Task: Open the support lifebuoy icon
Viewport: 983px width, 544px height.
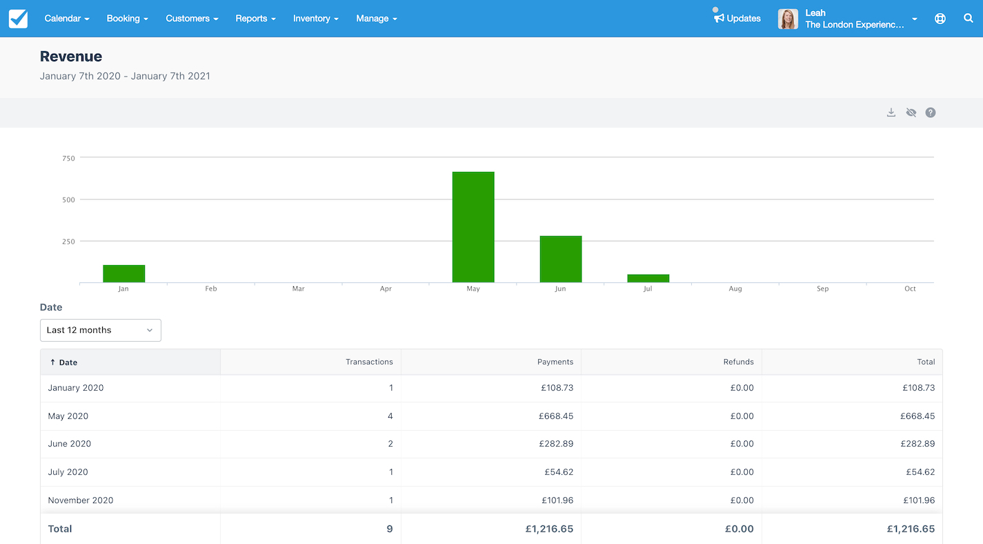Action: coord(940,19)
